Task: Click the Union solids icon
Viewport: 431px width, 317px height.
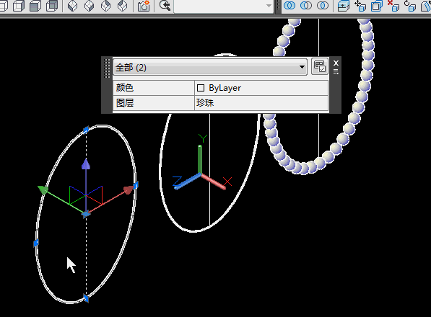Action: (289, 6)
